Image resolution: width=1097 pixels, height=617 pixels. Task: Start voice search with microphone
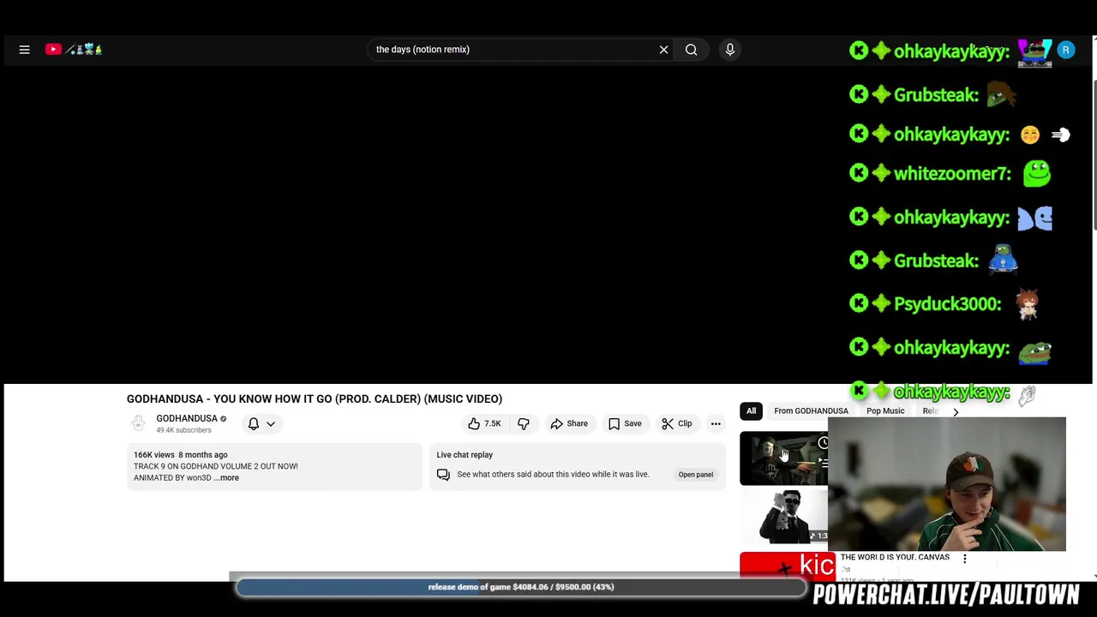[x=730, y=50]
